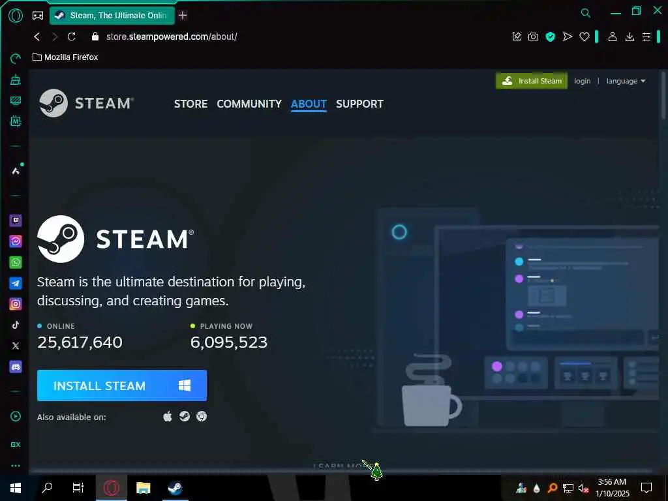Open Instagram in the sidebar
Screen dimensions: 668x501
click(x=16, y=304)
